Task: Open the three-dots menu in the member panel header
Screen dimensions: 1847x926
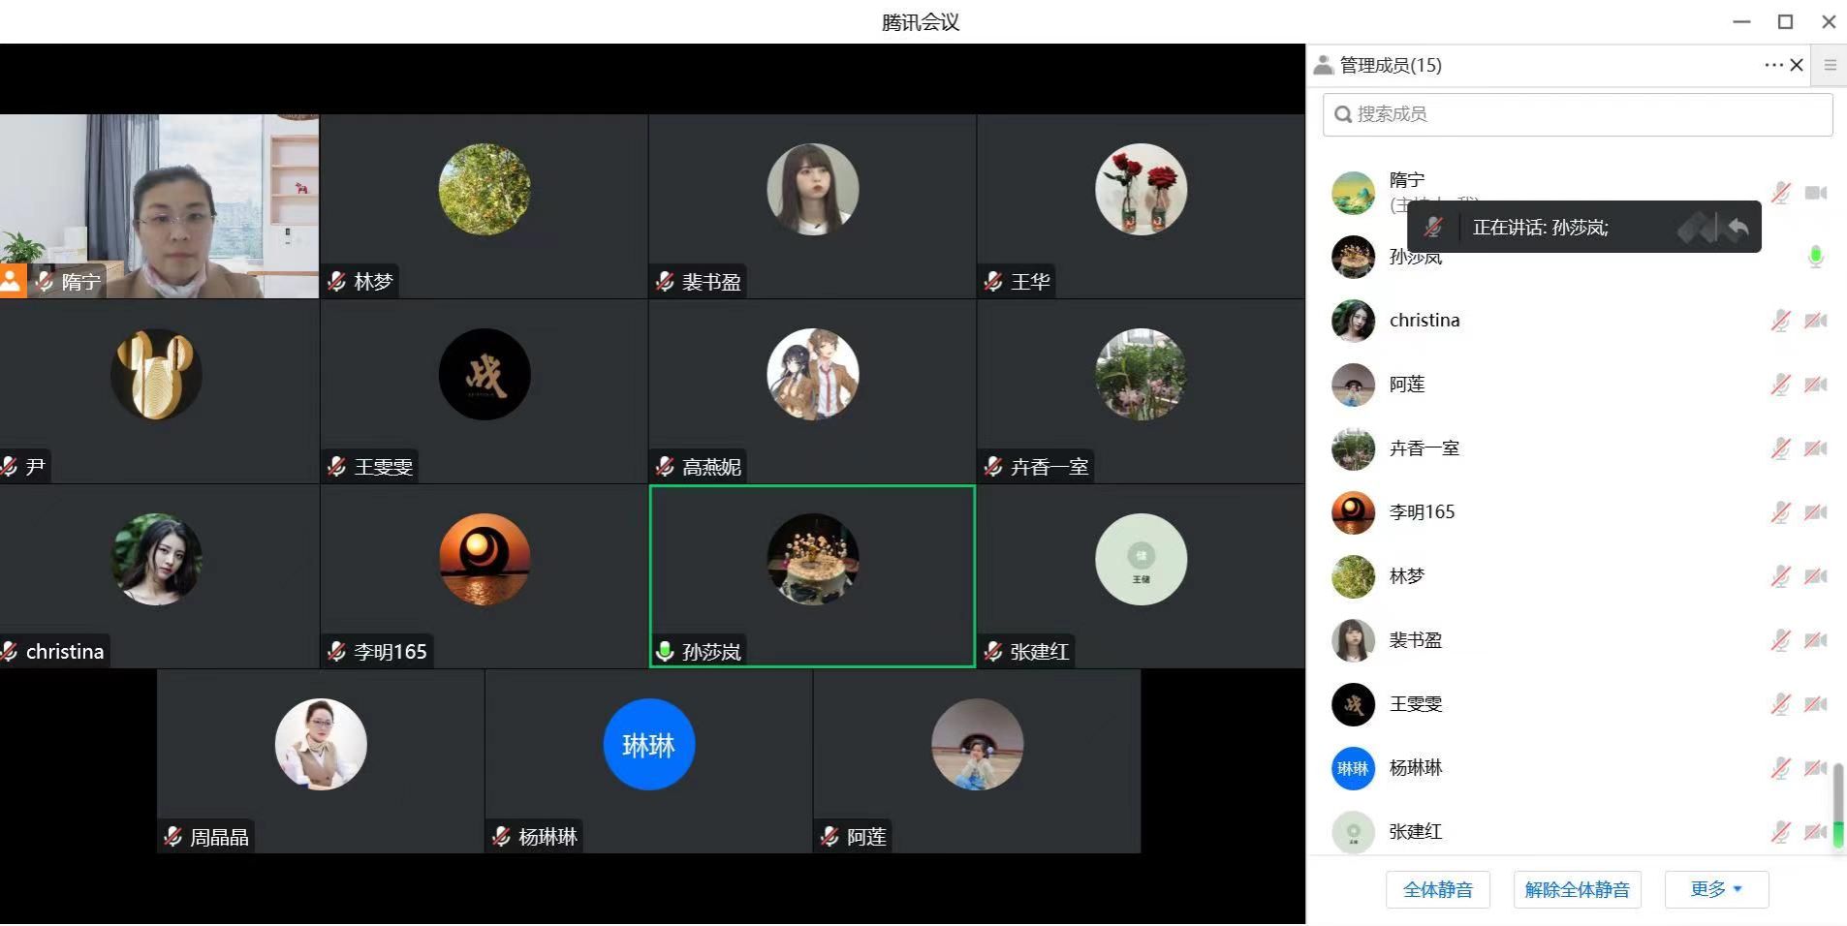Action: pos(1772,65)
